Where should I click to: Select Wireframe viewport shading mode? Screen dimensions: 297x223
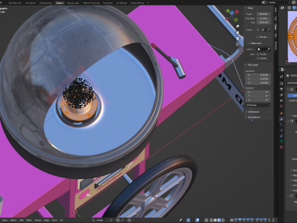pos(212,220)
